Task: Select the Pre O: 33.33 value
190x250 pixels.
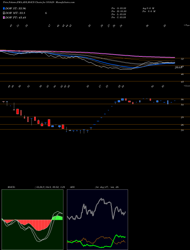Action: click(x=119, y=8)
